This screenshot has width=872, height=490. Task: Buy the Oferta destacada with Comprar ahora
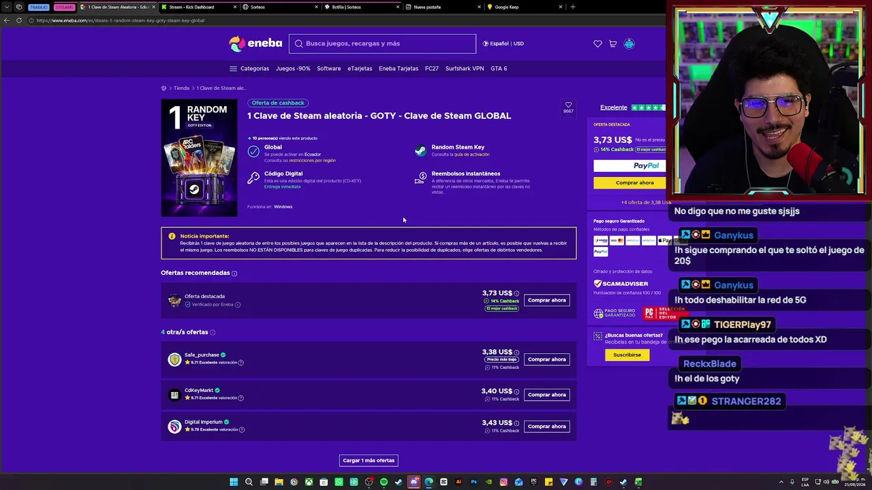(x=547, y=300)
